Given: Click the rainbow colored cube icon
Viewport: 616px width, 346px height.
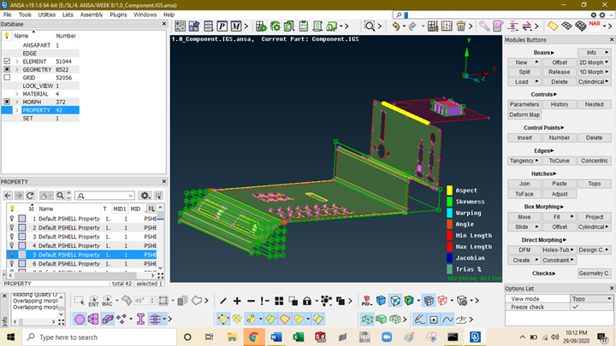Looking at the screenshot, I should (x=409, y=301).
